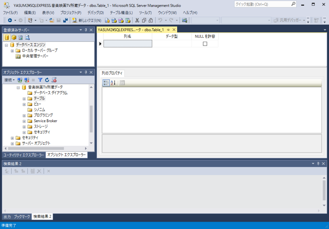
Task: Switch to the ユーティリティ エクスプローラー tab
Action: click(24, 155)
